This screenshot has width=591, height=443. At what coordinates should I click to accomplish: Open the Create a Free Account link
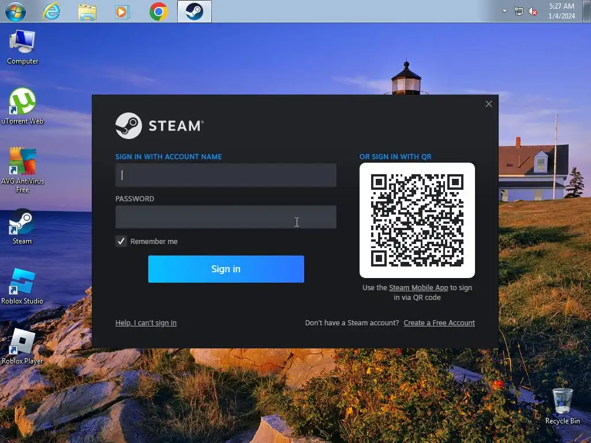(x=439, y=323)
